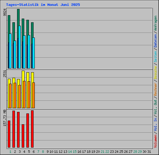Click the shortest red Volumen bar, day 4

23,136
